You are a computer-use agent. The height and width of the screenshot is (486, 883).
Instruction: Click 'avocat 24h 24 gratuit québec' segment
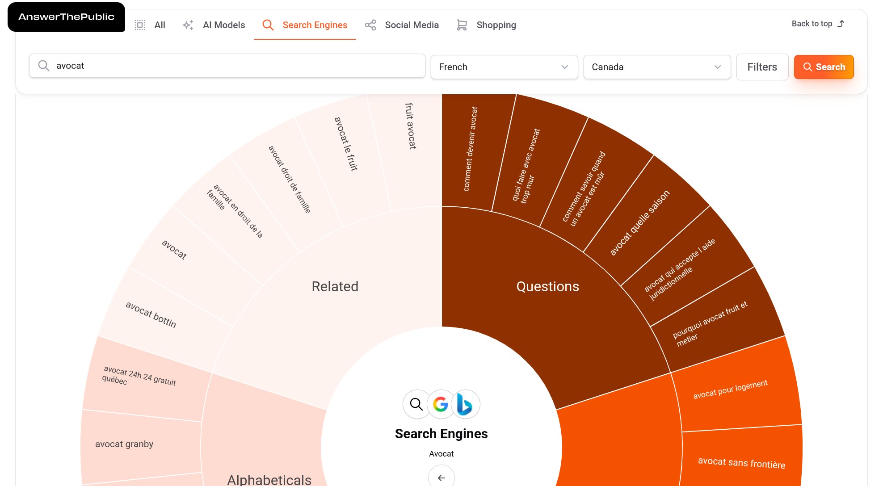(x=139, y=376)
